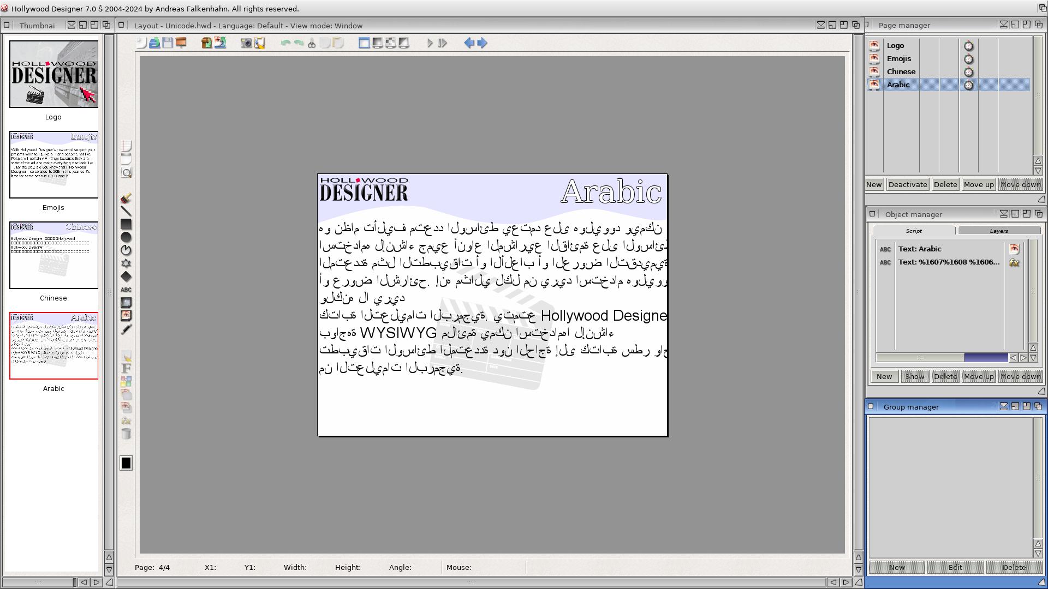Select the Line drawing tool

pos(126,211)
